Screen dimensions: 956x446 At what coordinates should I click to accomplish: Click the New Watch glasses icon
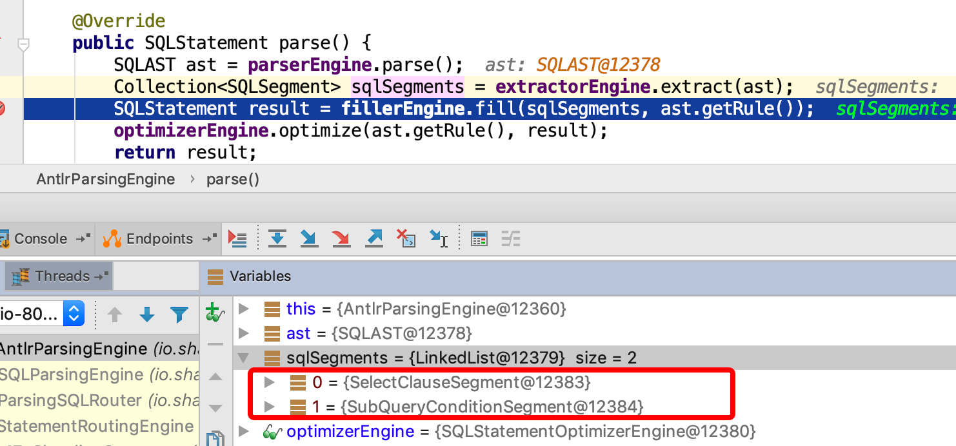pos(214,313)
